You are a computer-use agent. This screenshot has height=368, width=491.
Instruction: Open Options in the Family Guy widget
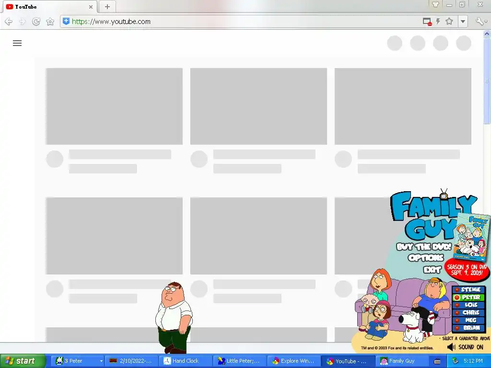click(426, 257)
